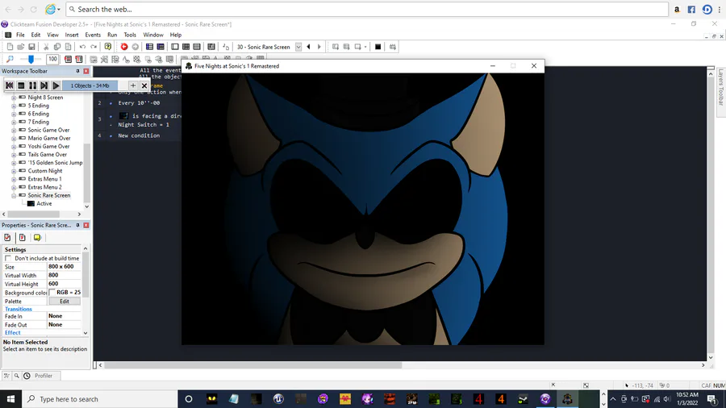Save the application using the floppy icon
726x408 pixels.
click(31, 47)
